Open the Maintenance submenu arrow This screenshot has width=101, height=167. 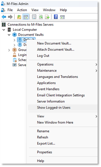pyautogui.click(x=96, y=71)
